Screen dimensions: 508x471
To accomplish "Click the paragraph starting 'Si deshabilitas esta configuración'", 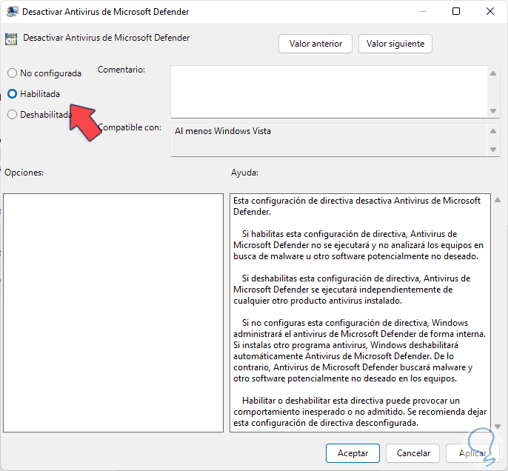I will (352, 290).
